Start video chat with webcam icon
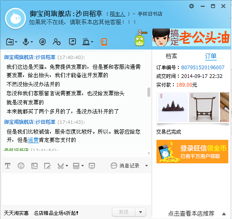 click(x=43, y=42)
